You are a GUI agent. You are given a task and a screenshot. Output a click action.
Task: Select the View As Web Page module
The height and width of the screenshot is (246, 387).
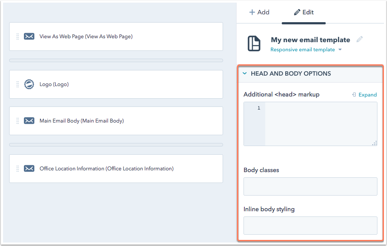(116, 37)
